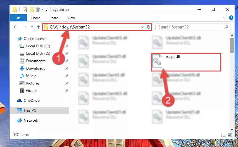Click the search magnifier icon
Screen dimensions: 238x147
pos(226,27)
